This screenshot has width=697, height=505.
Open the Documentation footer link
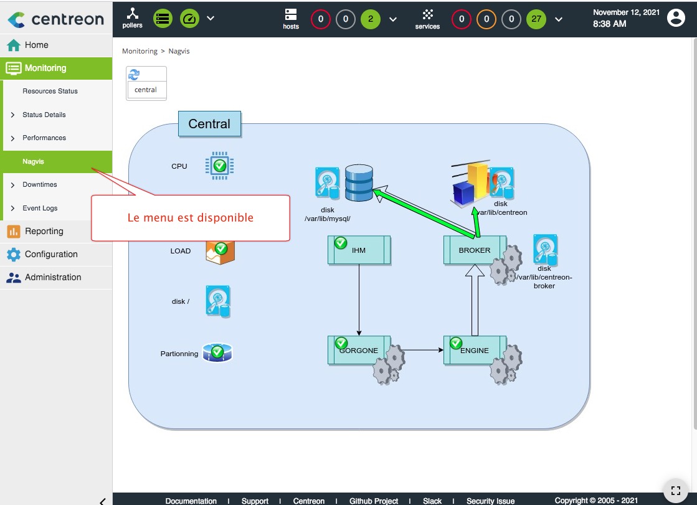coord(191,501)
